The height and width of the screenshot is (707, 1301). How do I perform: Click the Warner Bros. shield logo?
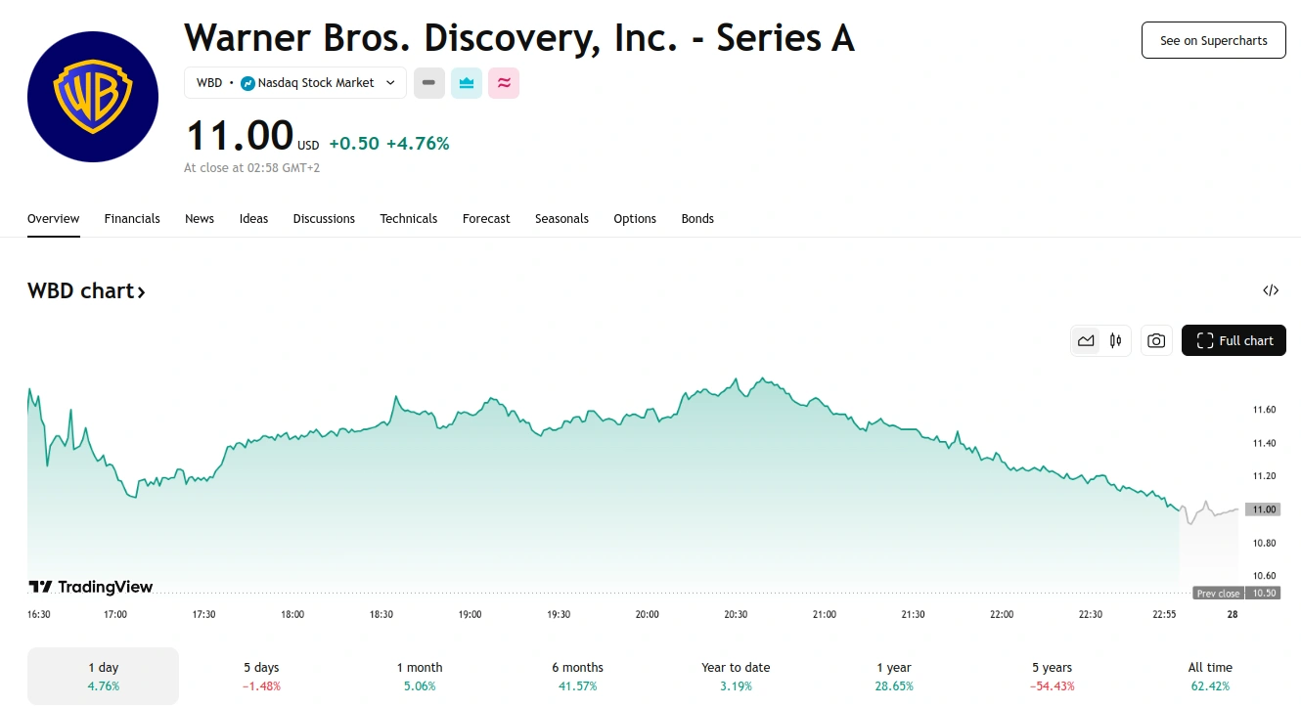coord(93,97)
